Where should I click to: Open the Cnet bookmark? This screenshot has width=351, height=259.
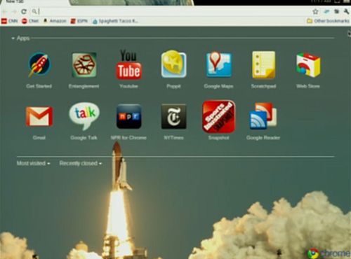click(30, 21)
